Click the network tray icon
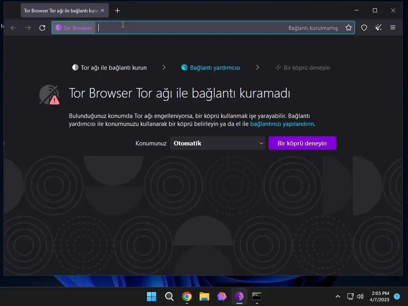This screenshot has width=408, height=306. [x=351, y=296]
